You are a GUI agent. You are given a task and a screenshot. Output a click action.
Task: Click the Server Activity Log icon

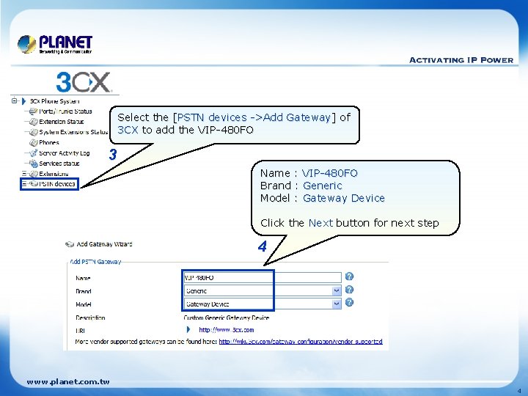(x=33, y=153)
